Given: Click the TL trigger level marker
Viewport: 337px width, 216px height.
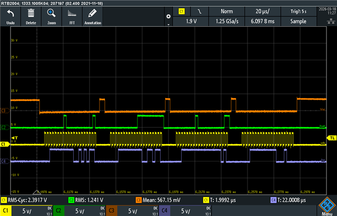Looking at the screenshot, I should click(332, 138).
